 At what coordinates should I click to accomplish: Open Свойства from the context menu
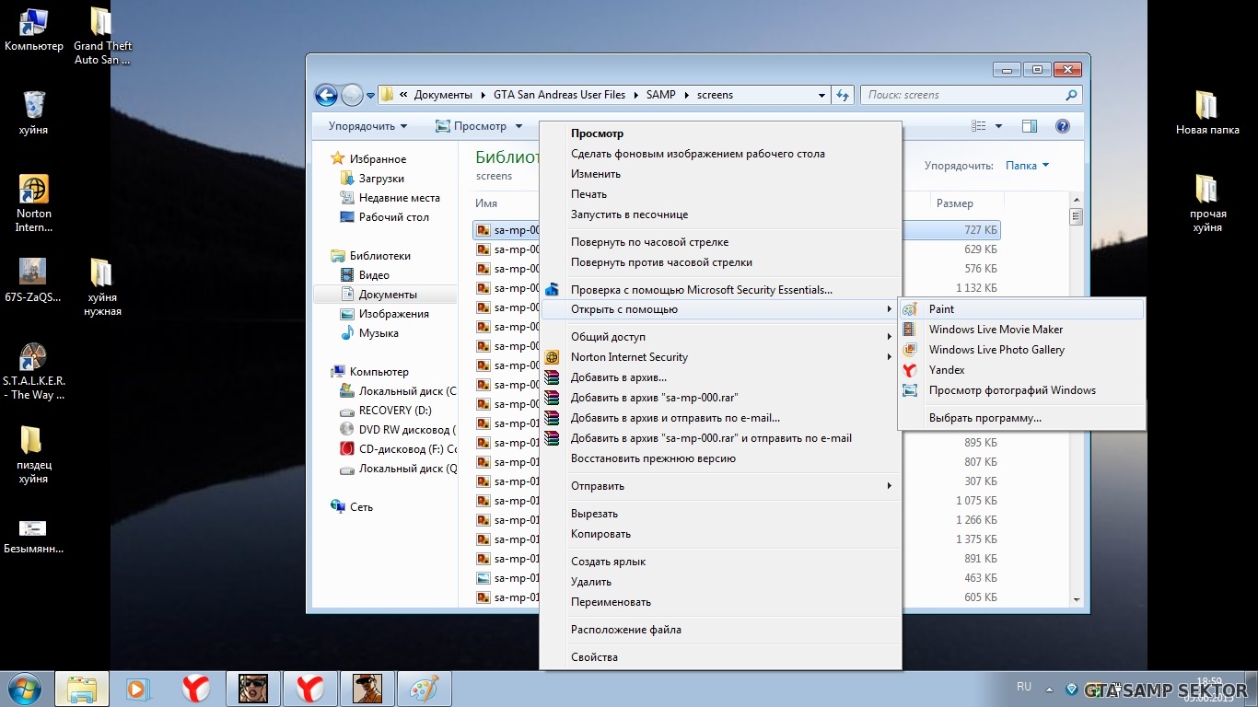(x=719, y=657)
